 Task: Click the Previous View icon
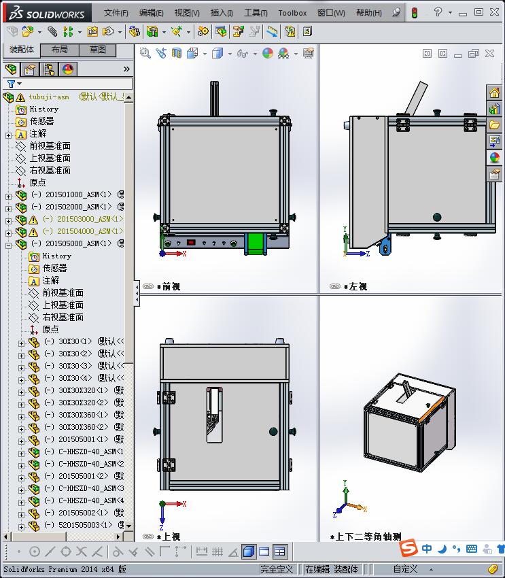[161, 54]
